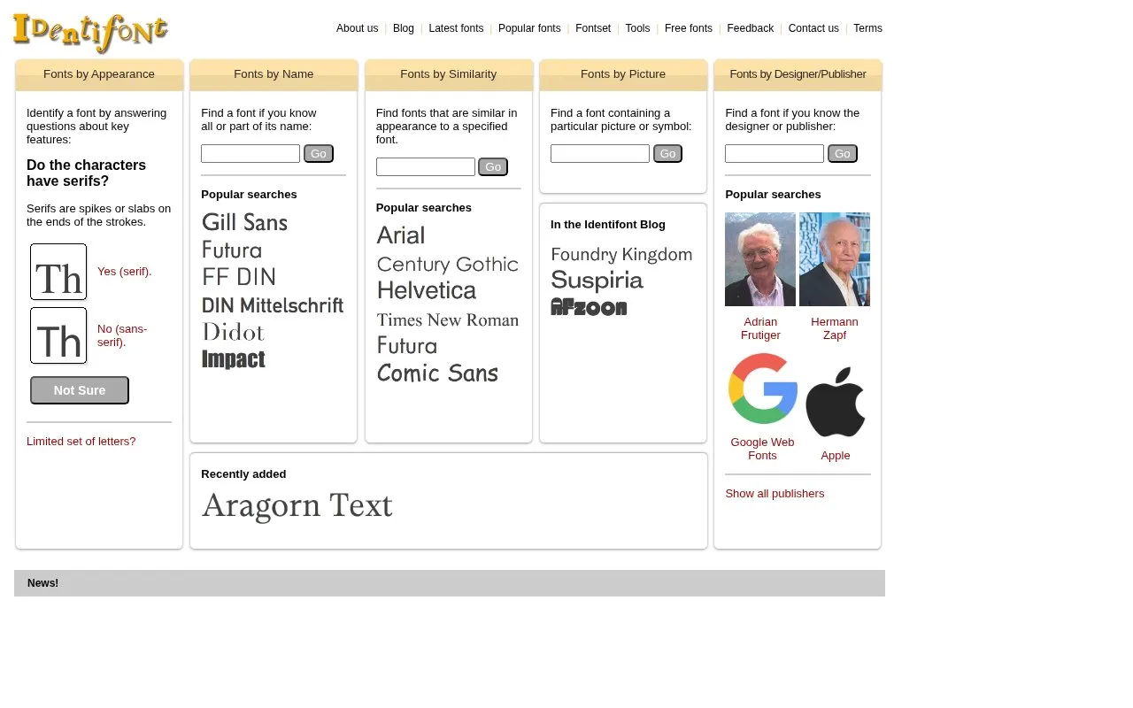Open the Didot font sample
Image resolution: width=1133 pixels, height=708 pixels.
[234, 332]
